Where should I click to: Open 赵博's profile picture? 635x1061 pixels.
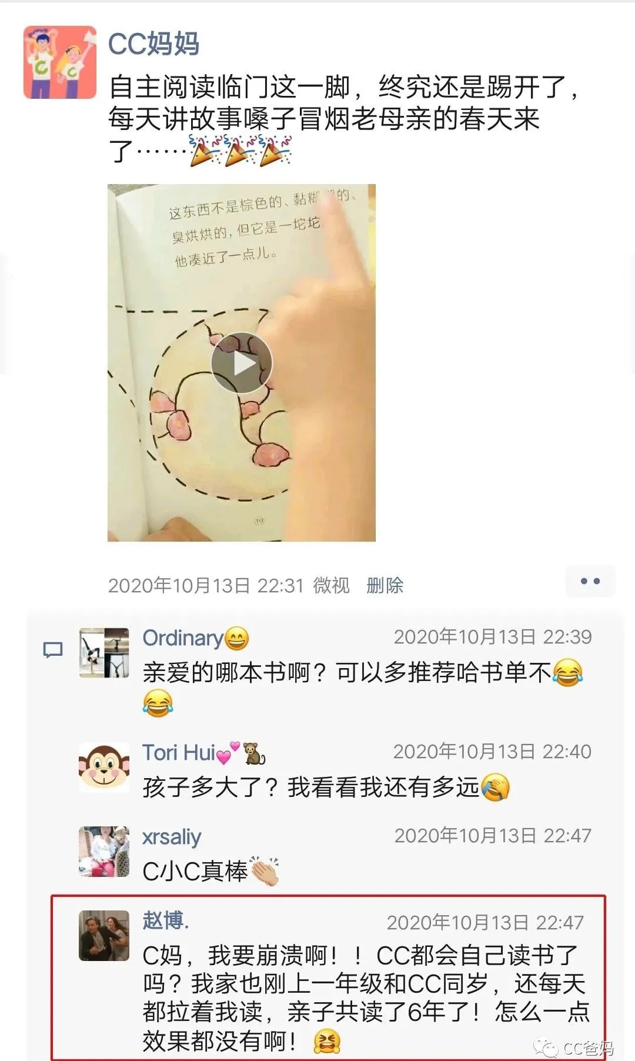click(x=104, y=936)
